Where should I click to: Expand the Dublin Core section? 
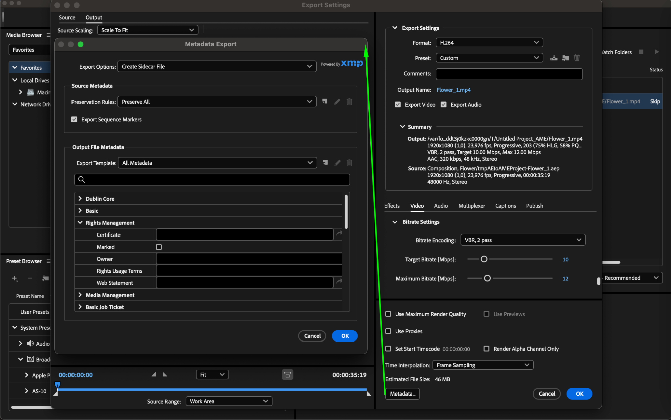[x=80, y=199]
